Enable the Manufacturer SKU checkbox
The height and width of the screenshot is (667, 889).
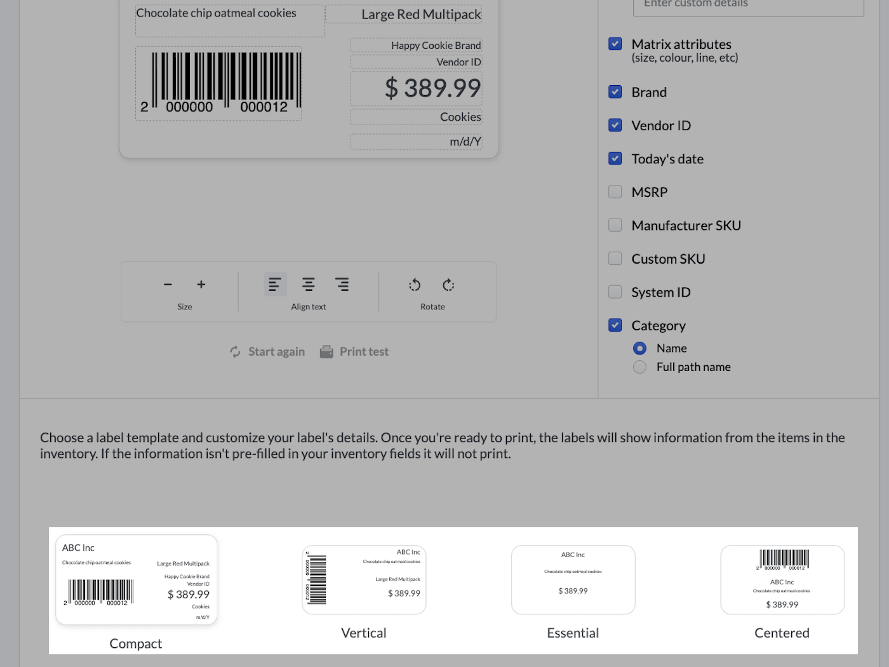[615, 225]
